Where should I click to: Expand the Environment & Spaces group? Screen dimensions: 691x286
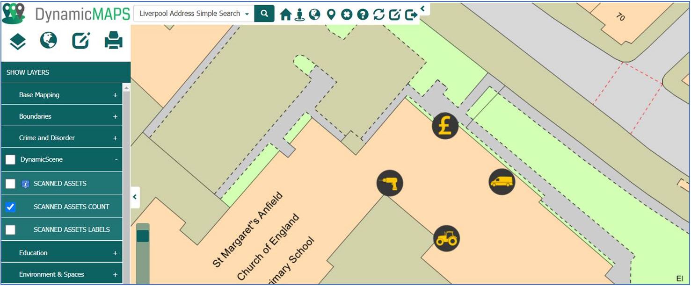click(x=115, y=274)
